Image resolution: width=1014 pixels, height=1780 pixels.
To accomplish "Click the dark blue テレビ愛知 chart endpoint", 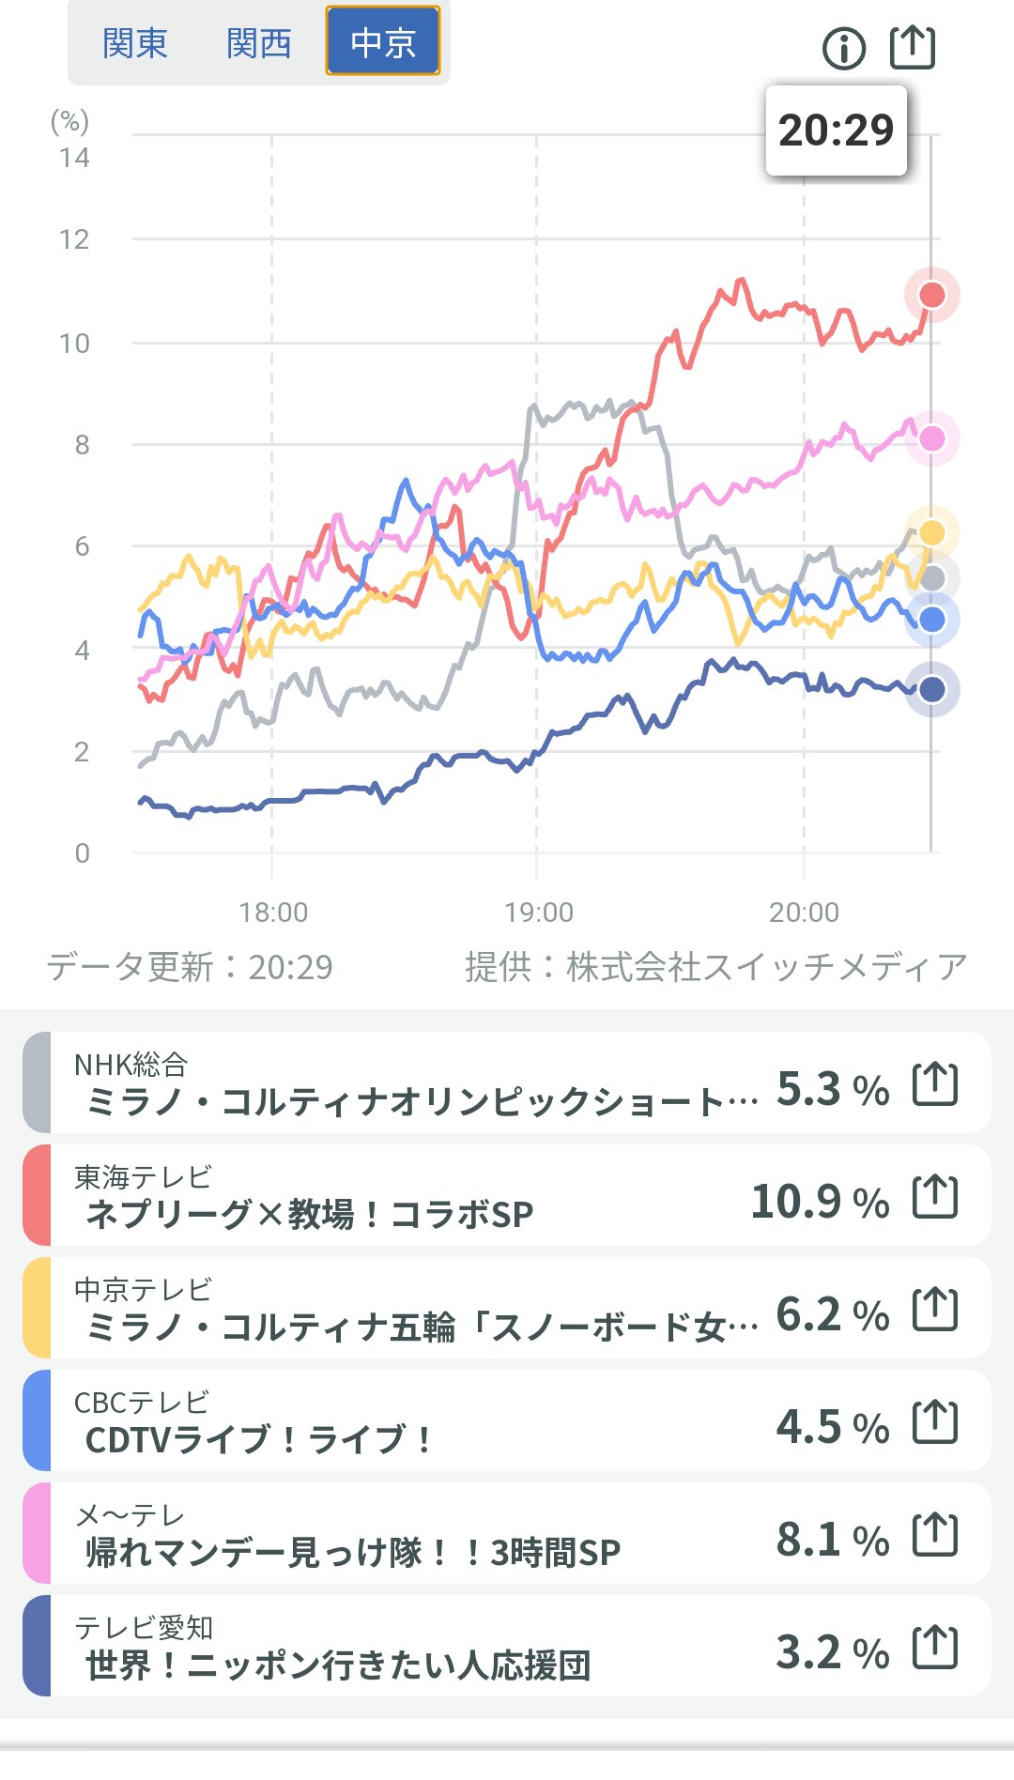I will 931,690.
